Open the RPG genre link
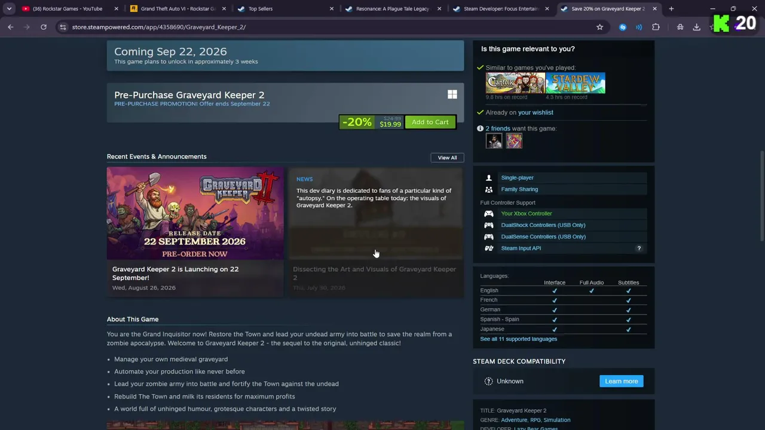Screen dimensions: 765x430 [535, 420]
